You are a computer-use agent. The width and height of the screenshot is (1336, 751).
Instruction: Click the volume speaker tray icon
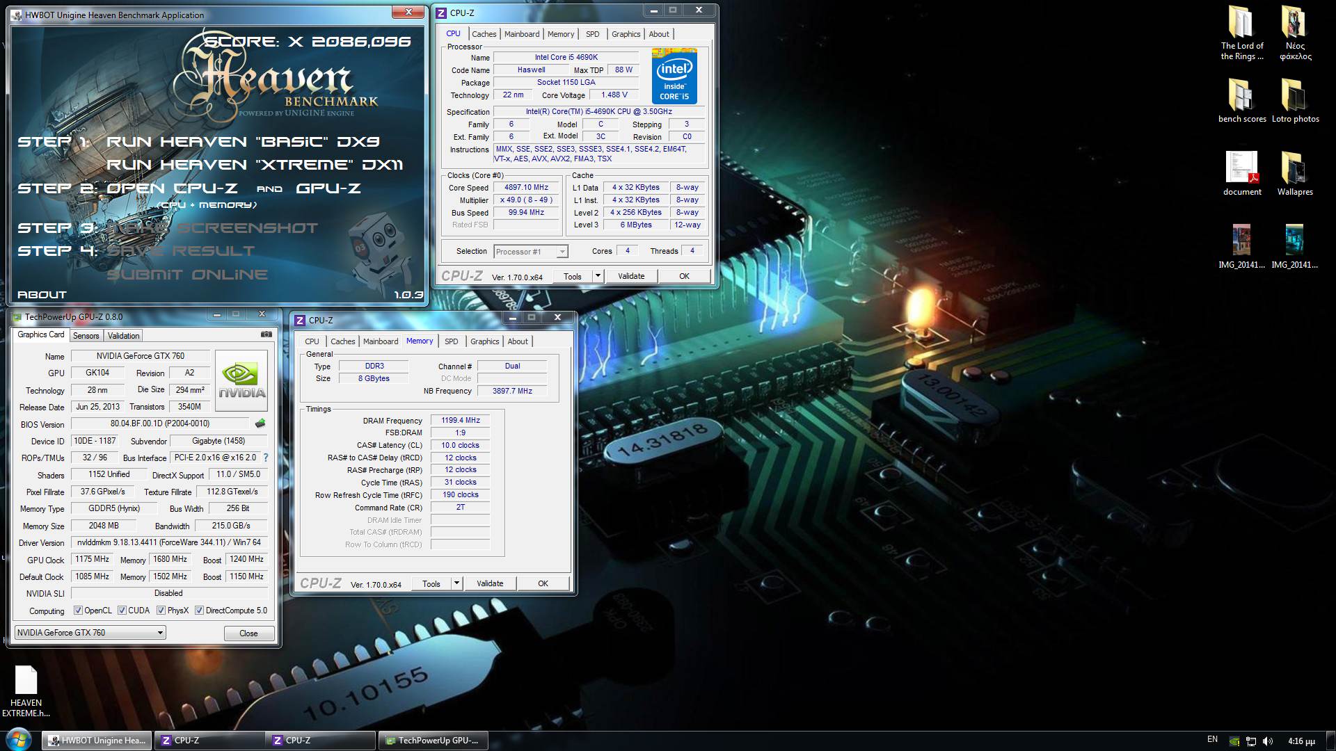1267,741
